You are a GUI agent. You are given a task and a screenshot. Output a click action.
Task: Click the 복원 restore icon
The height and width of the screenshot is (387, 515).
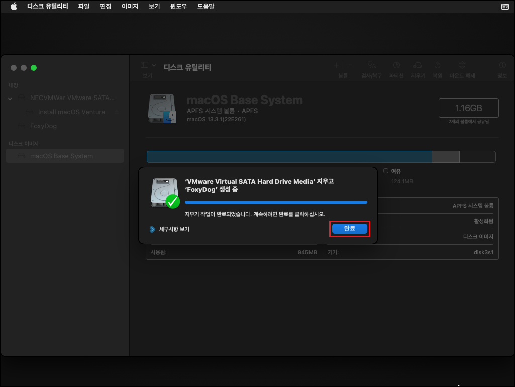point(437,65)
